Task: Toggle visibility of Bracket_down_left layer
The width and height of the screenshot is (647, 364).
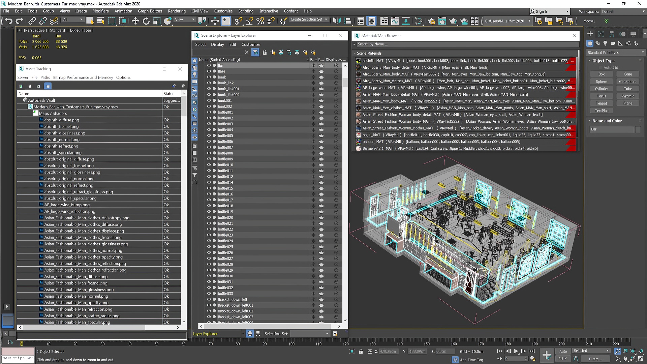Action: (x=209, y=299)
